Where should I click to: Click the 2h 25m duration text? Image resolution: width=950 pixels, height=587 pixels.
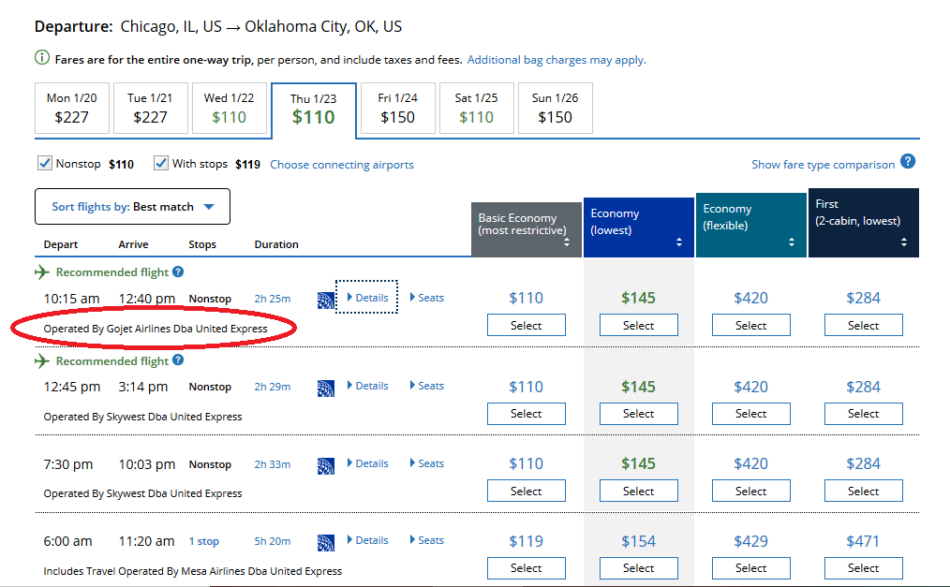pyautogui.click(x=273, y=299)
